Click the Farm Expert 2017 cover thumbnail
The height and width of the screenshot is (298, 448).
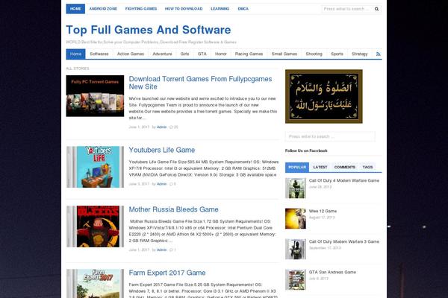(95, 283)
